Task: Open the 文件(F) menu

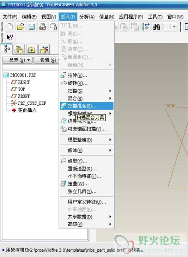Action: [x=10, y=17]
